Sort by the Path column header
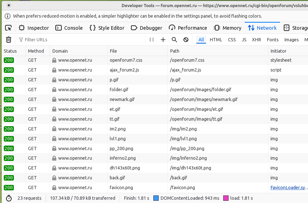The width and height of the screenshot is (308, 203). (x=218, y=51)
